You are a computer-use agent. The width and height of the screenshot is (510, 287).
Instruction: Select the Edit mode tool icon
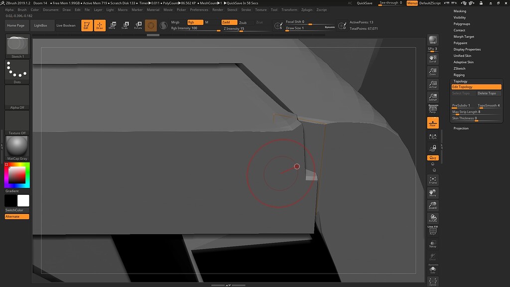[x=88, y=25]
